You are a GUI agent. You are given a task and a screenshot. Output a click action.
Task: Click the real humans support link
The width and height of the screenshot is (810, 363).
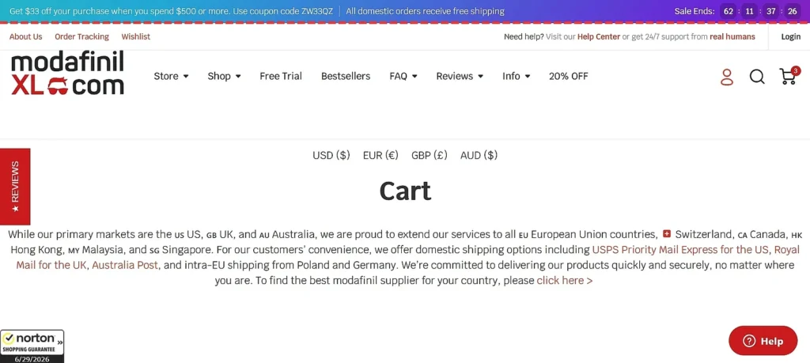(x=732, y=36)
